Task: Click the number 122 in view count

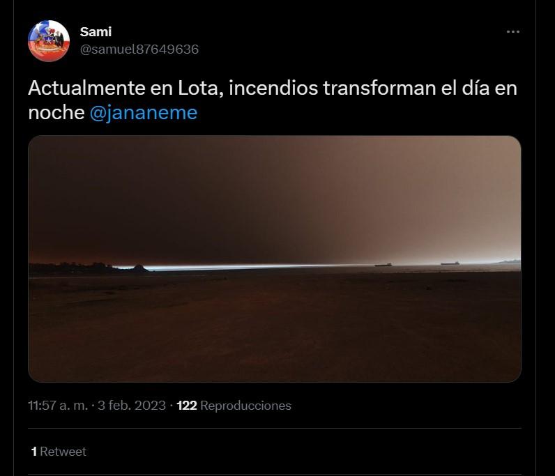Action: point(187,405)
